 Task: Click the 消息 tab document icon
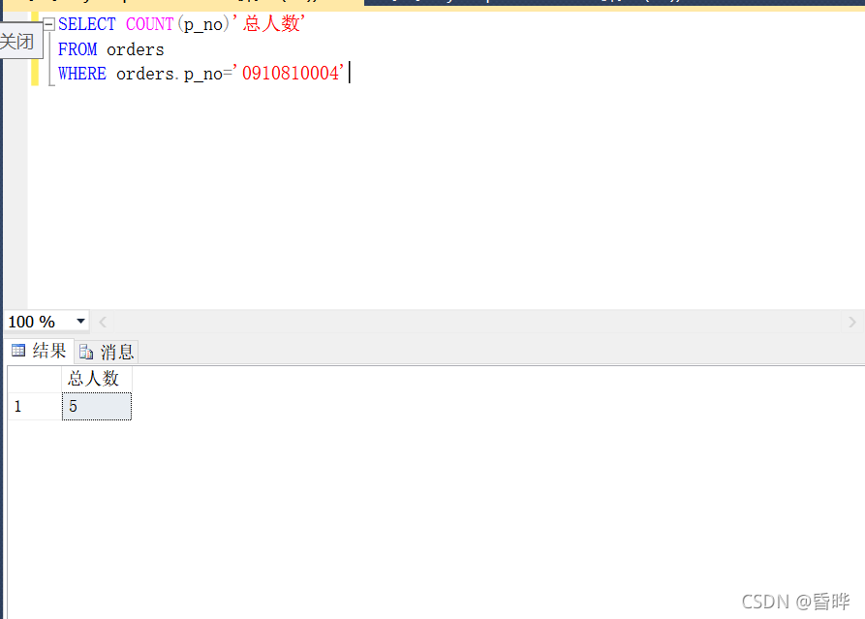[86, 352]
